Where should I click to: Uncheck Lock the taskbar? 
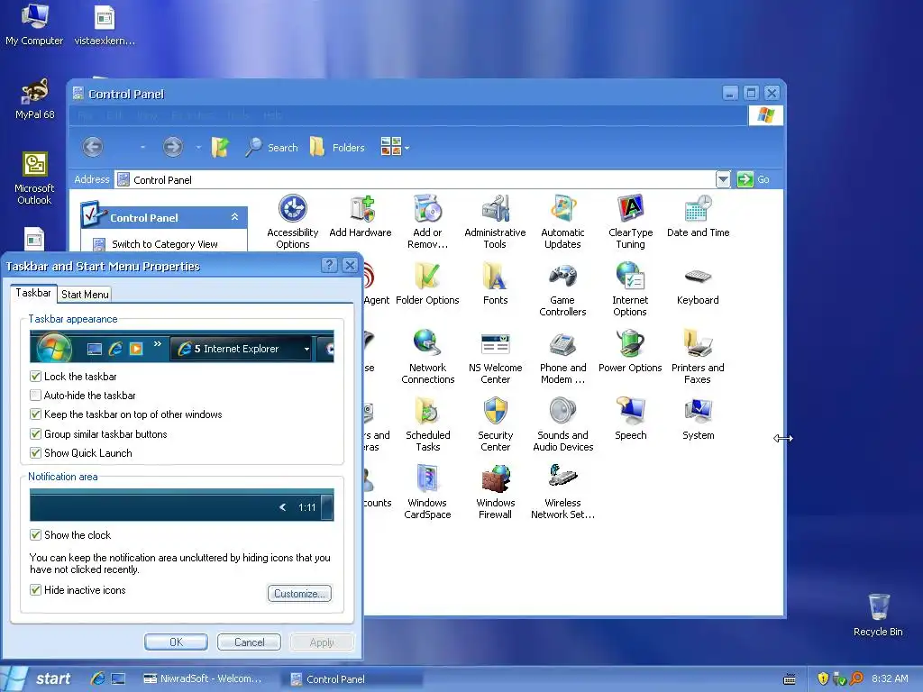35,376
